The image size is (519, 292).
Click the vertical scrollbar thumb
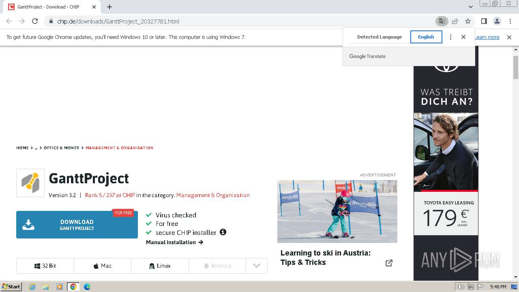pyautogui.click(x=516, y=67)
